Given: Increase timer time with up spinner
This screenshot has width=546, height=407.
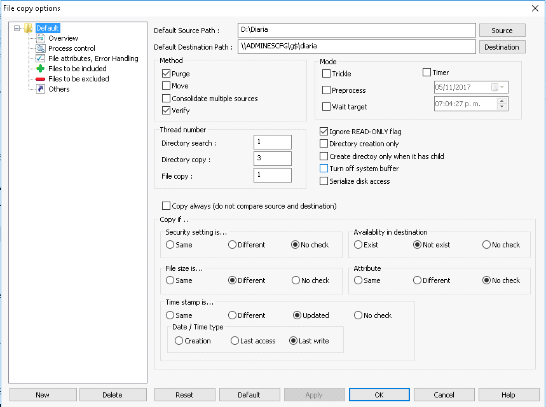Looking at the screenshot, I should pyautogui.click(x=502, y=100).
